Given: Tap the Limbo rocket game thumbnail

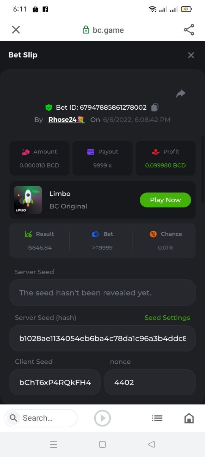Looking at the screenshot, I should tap(28, 200).
